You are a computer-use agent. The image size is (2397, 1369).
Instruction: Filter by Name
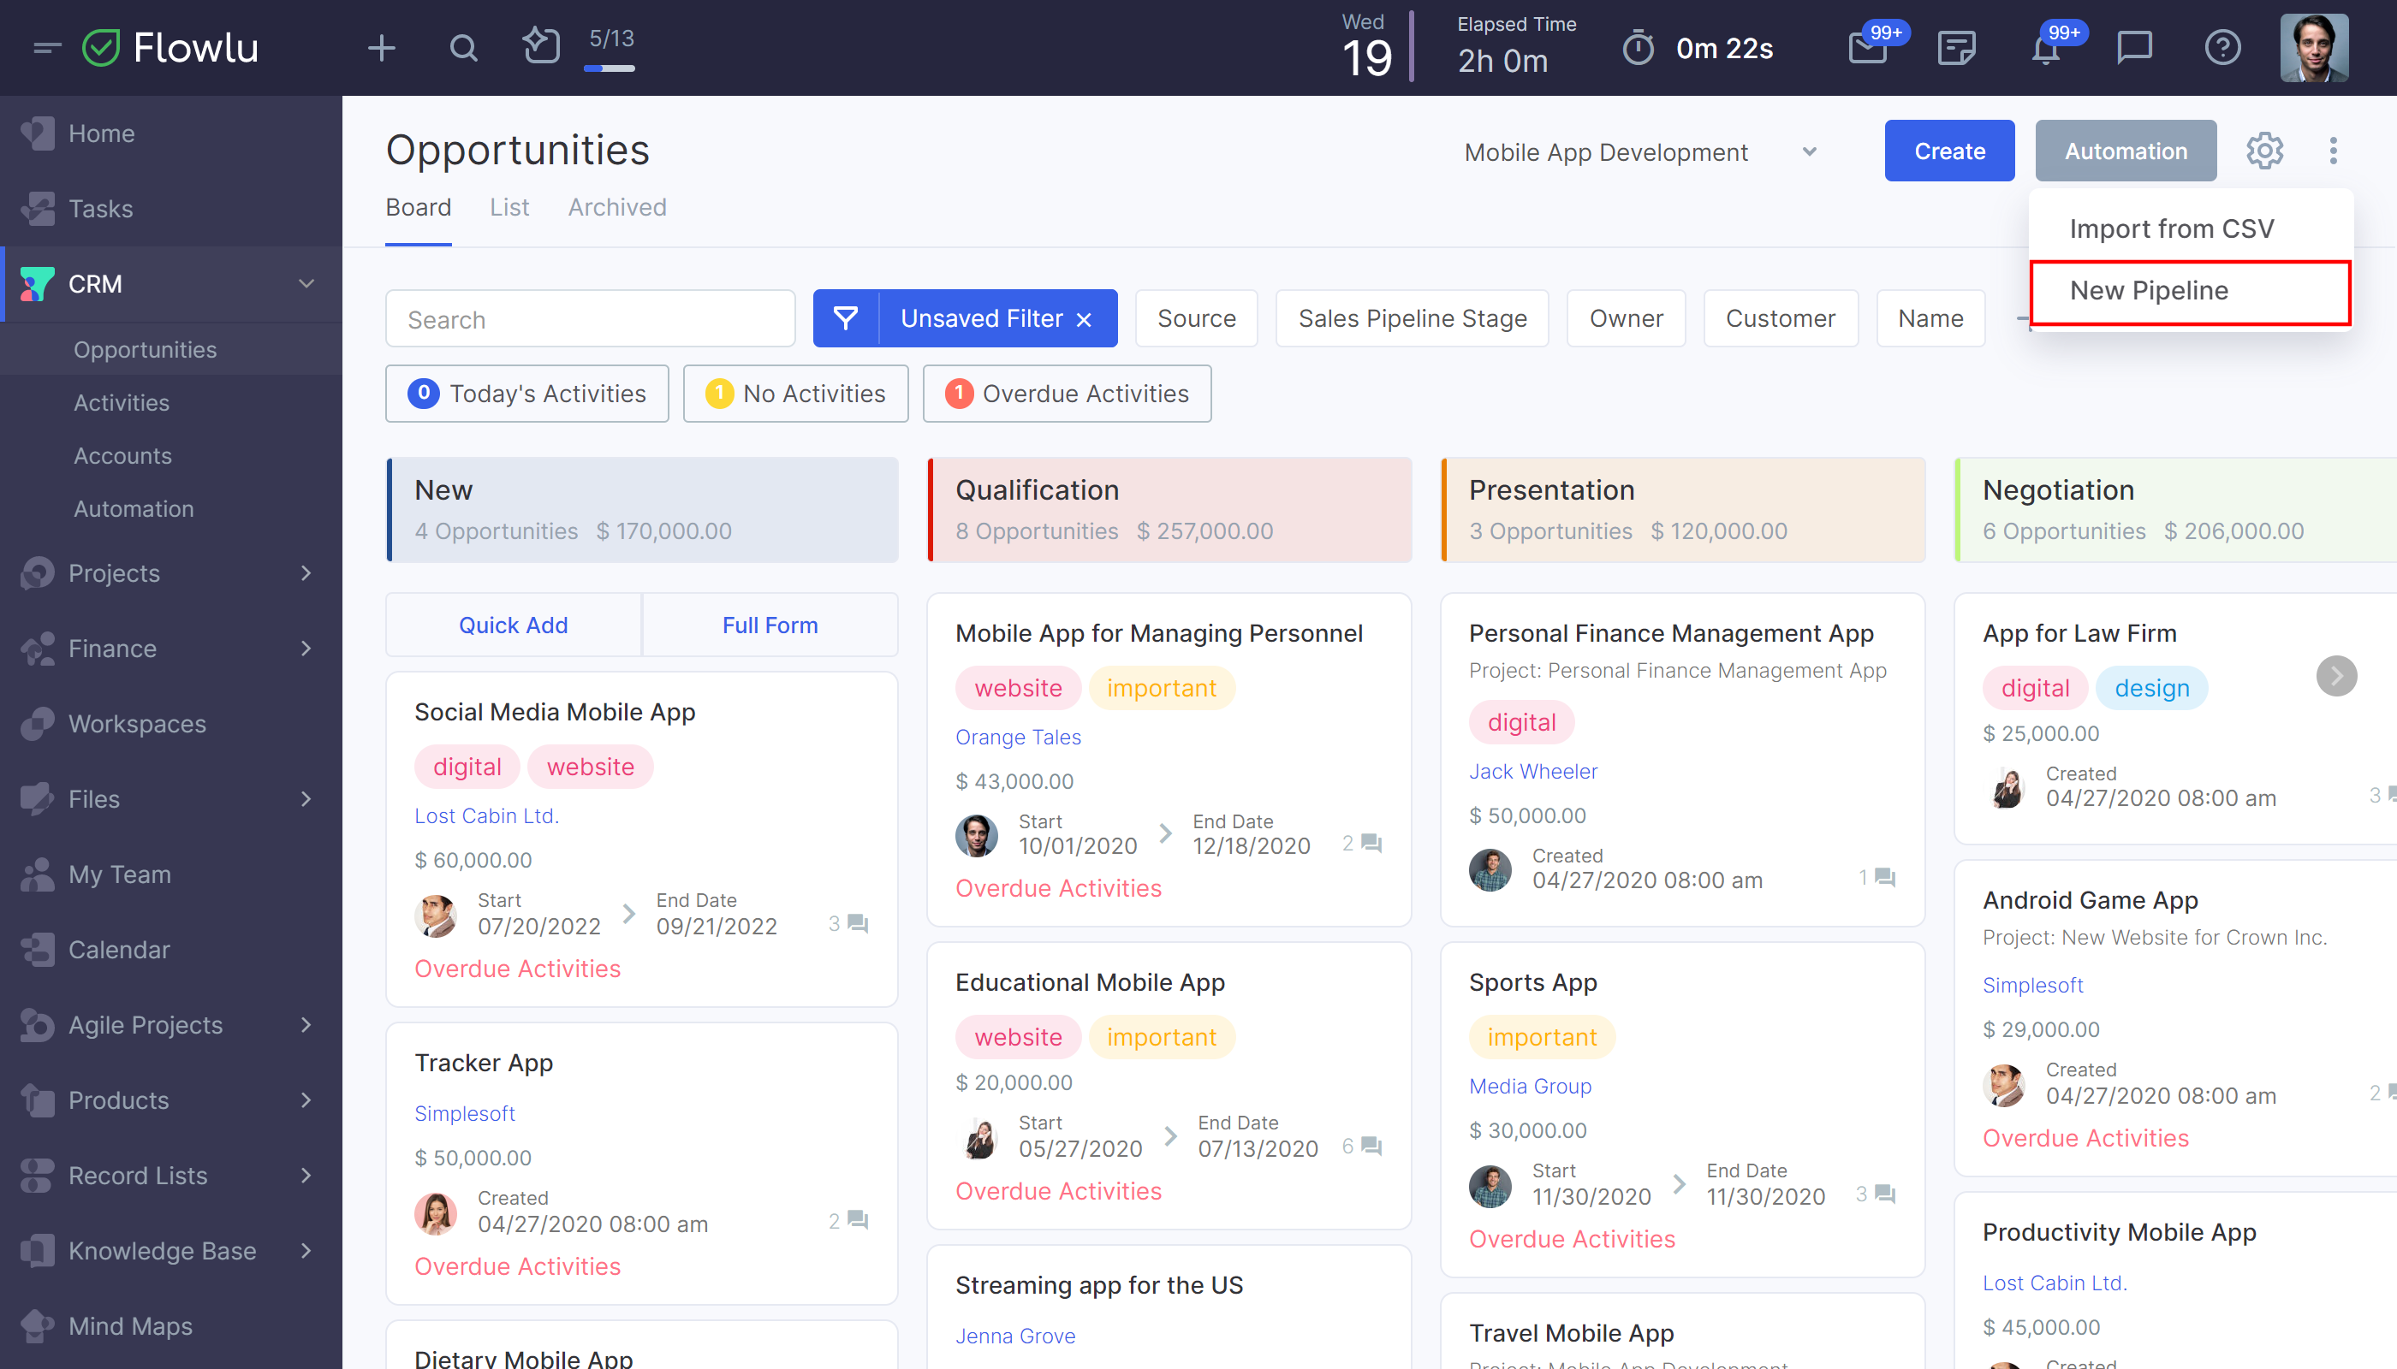pyautogui.click(x=1930, y=319)
